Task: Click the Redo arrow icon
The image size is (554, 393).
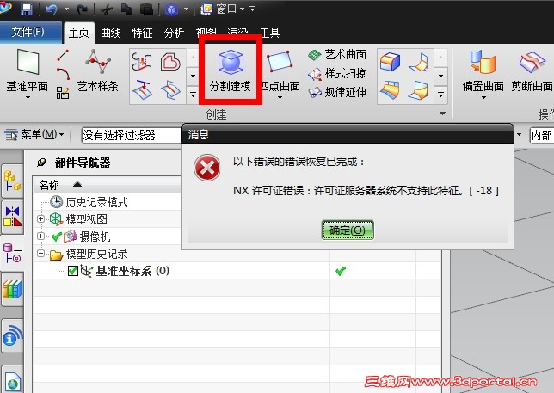Action: point(82,9)
